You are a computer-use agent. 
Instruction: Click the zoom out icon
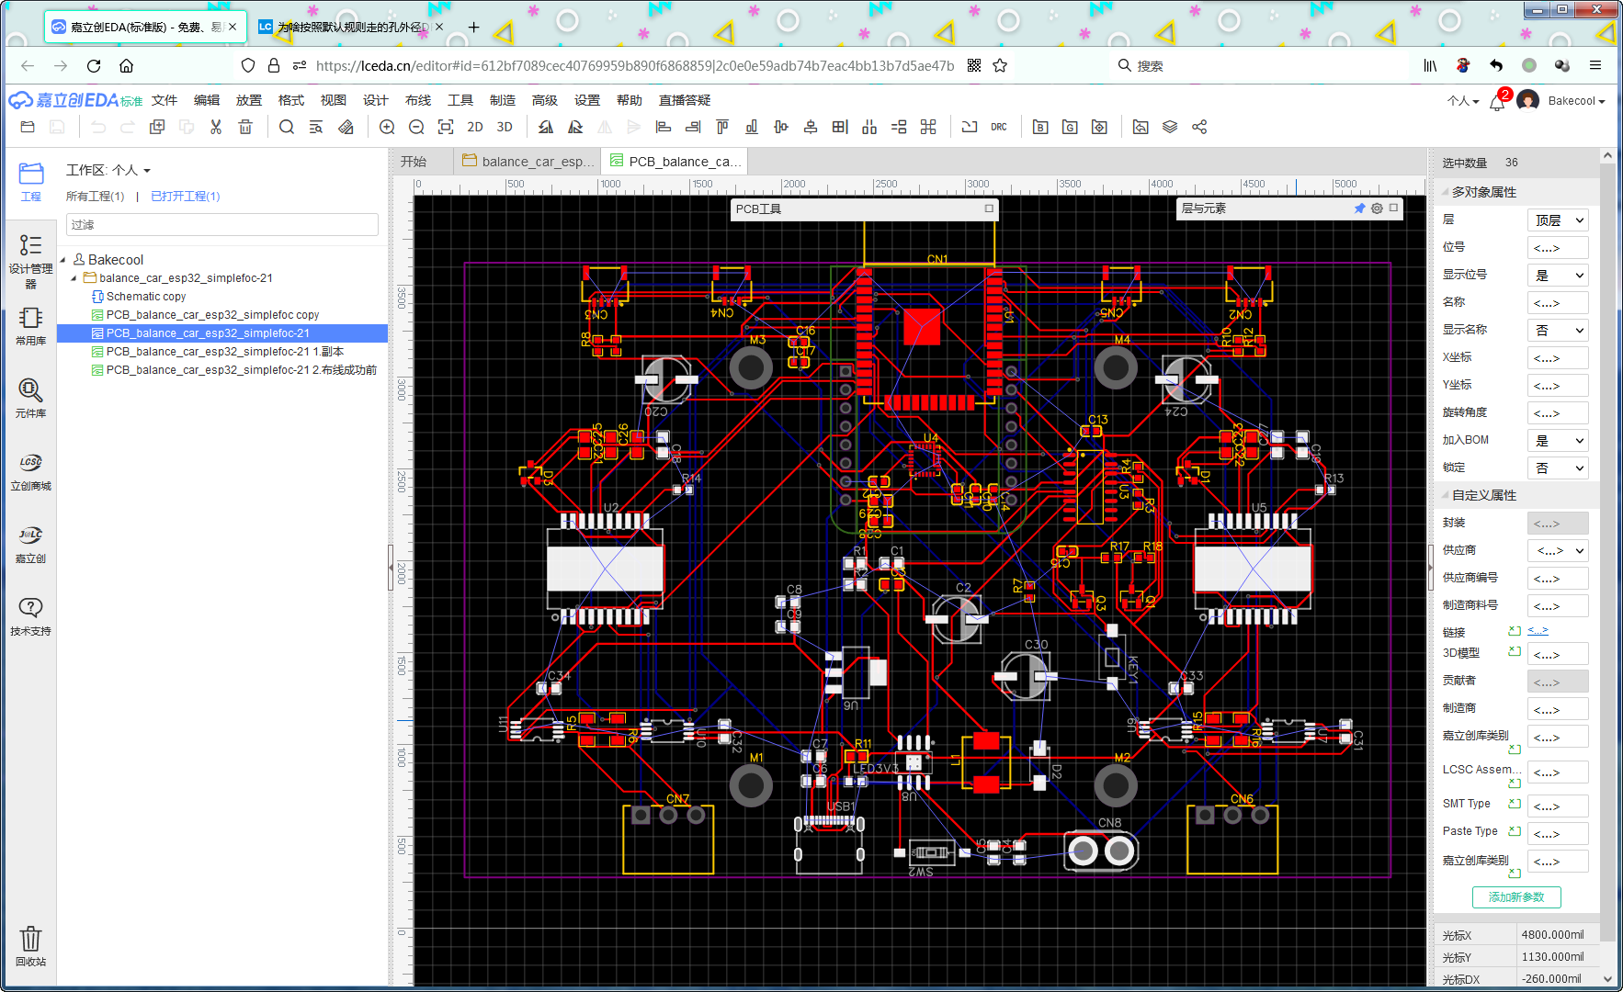[416, 127]
